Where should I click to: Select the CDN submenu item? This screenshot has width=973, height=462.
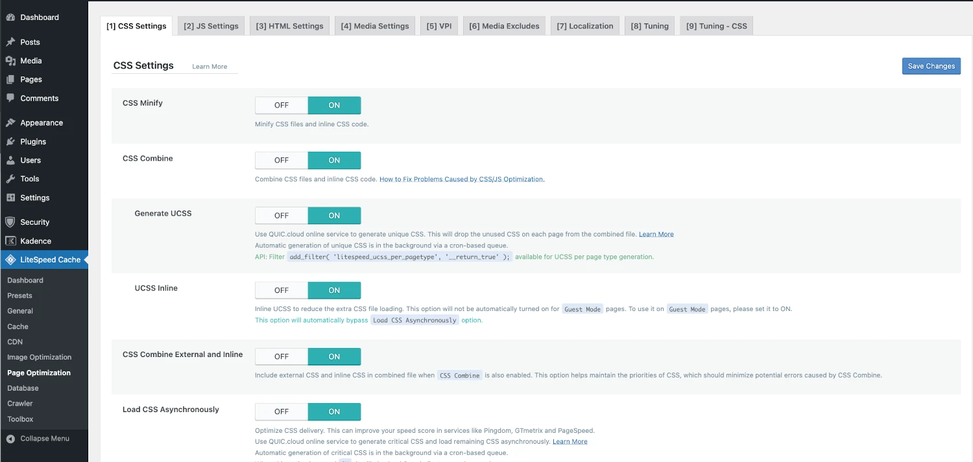(x=15, y=341)
